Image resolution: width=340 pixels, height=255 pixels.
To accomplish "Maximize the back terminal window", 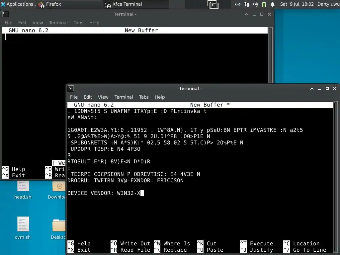I will click(x=262, y=14).
